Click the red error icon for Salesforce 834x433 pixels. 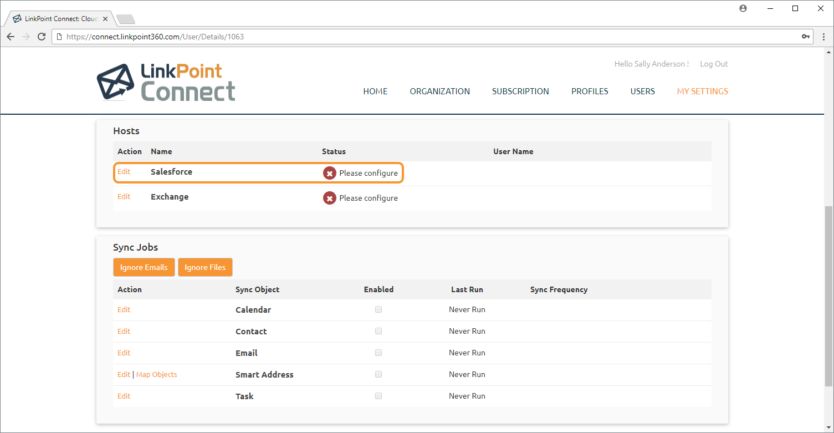pyautogui.click(x=330, y=173)
